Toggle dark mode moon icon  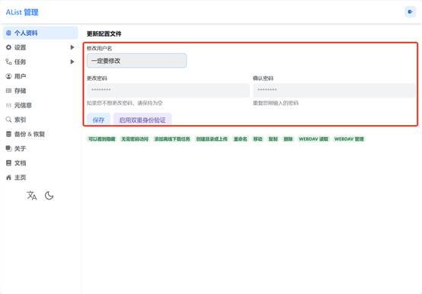(49, 196)
